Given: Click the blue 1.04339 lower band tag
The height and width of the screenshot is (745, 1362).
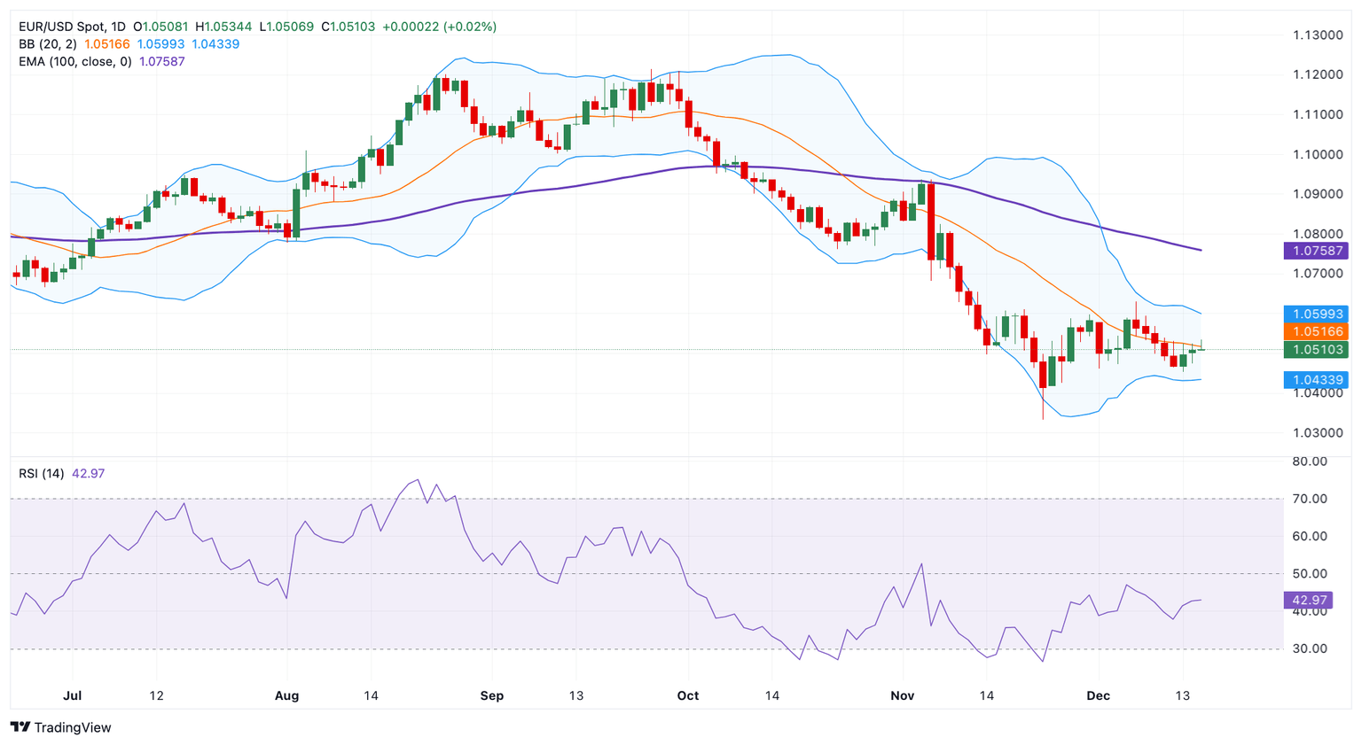Looking at the screenshot, I should coord(1316,380).
